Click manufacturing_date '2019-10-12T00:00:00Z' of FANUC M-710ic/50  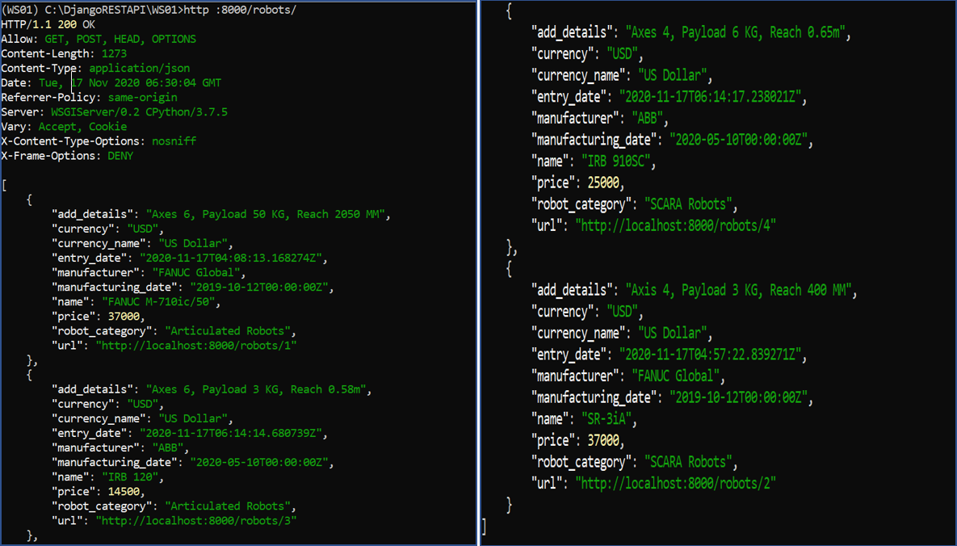(258, 287)
